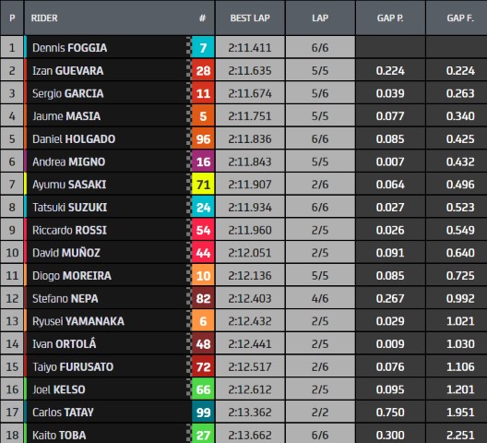Sort by the RIDER column header

[44, 18]
